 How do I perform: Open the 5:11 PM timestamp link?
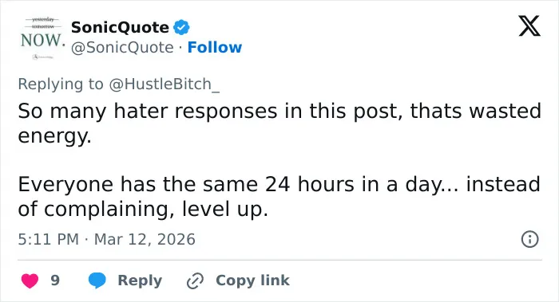pyautogui.click(x=49, y=239)
